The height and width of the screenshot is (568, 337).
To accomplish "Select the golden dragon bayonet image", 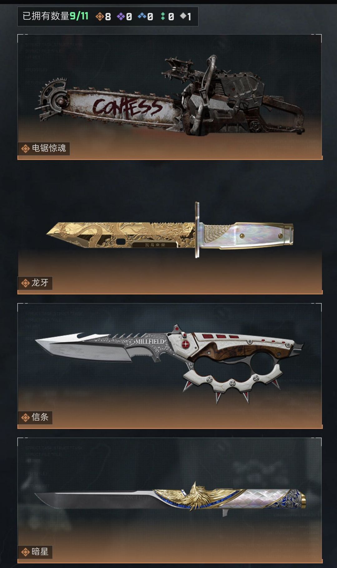I will pos(170,230).
